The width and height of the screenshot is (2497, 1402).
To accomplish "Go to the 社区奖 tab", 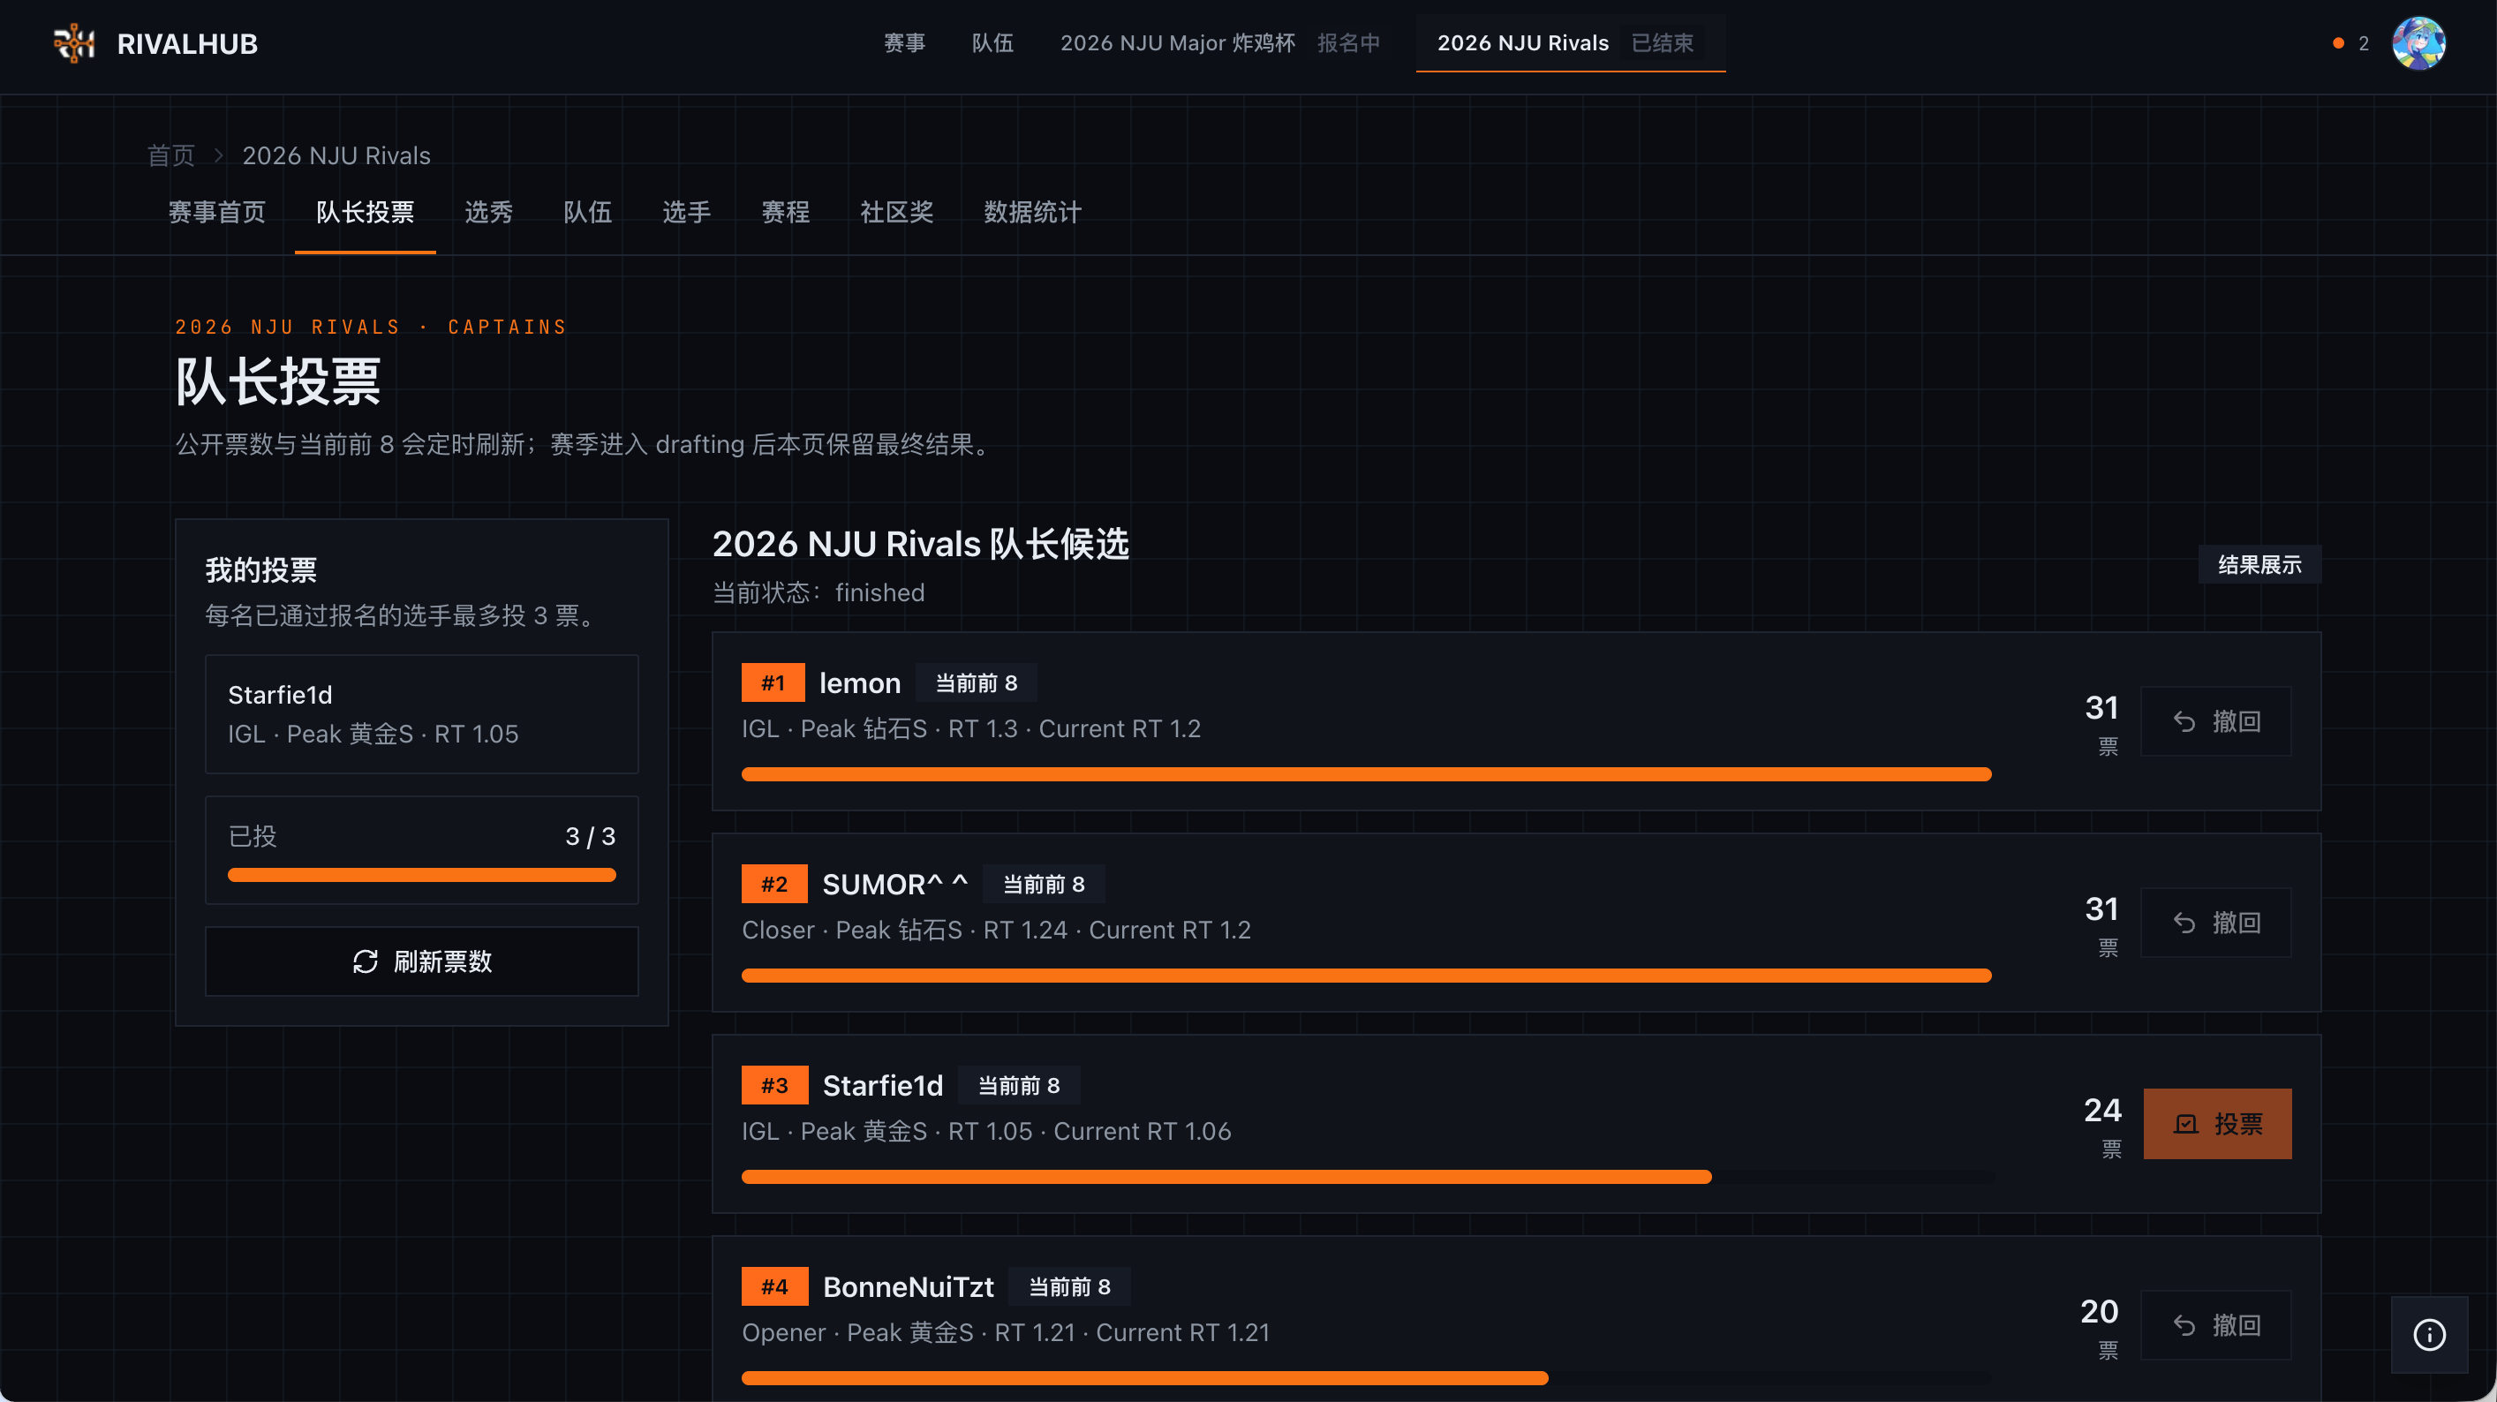I will point(896,213).
